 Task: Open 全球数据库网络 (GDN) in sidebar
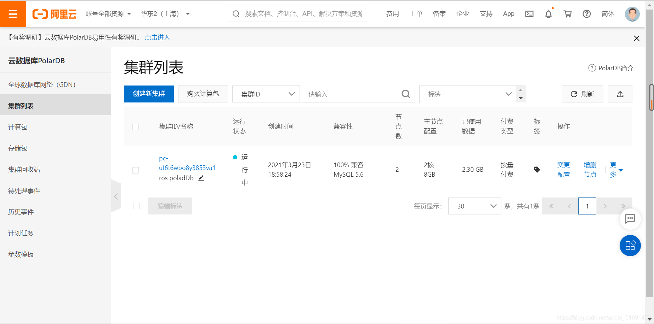point(56,84)
